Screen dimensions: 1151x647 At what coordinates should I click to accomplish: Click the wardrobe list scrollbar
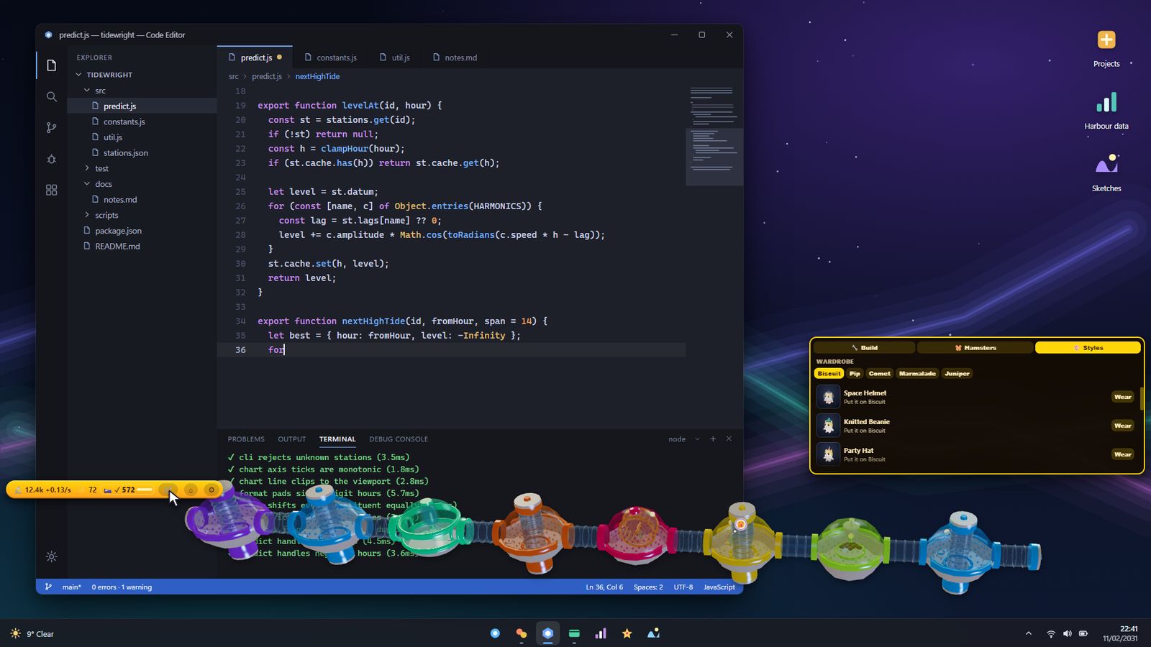click(x=1142, y=399)
